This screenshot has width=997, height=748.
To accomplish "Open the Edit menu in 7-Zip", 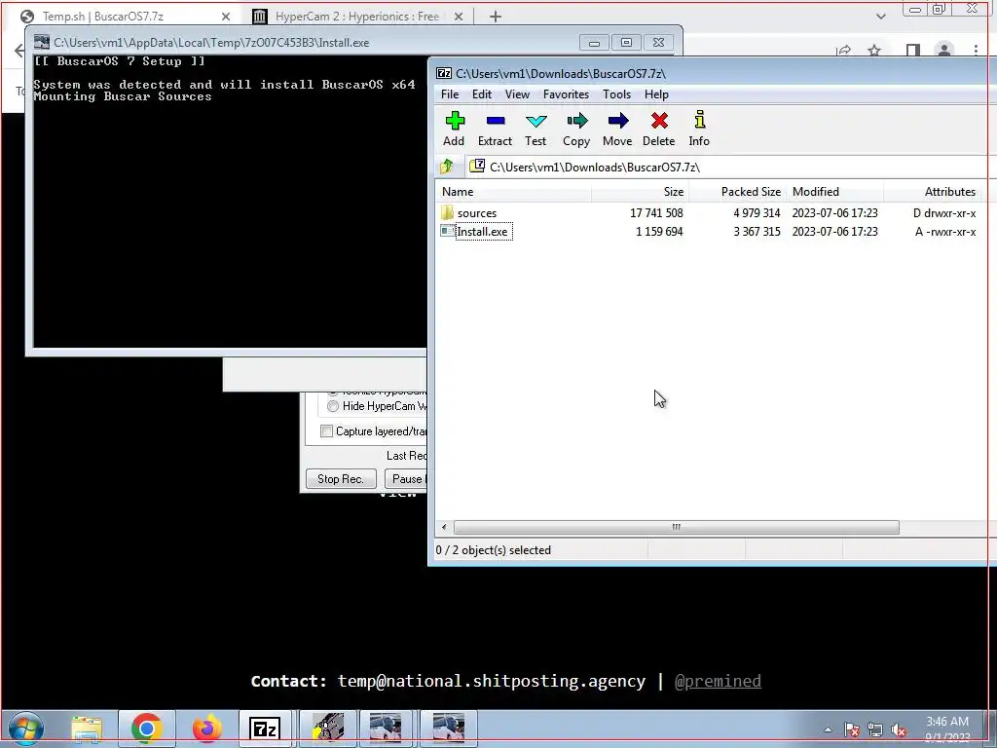I will click(481, 94).
